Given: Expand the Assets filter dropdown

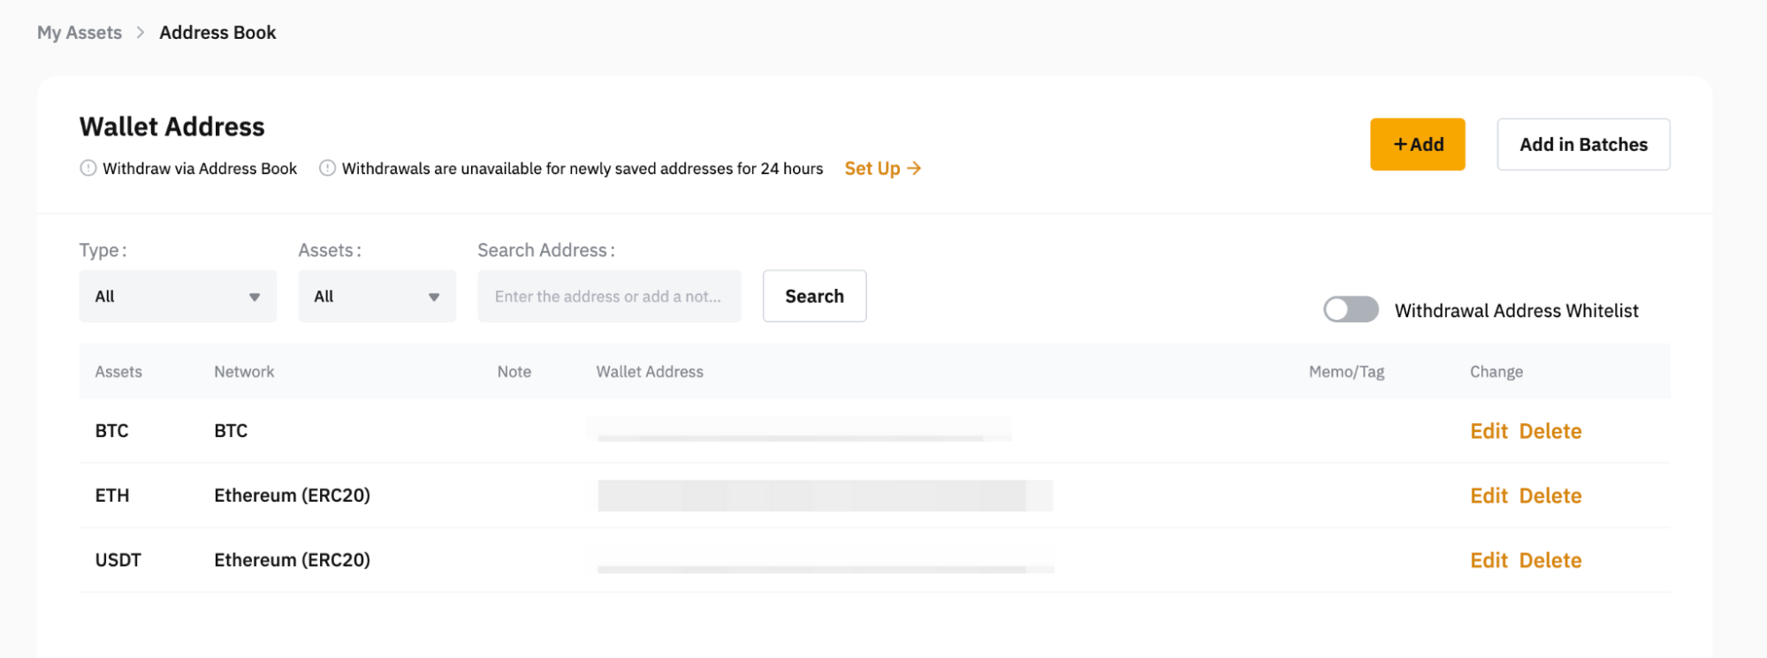Looking at the screenshot, I should (x=377, y=296).
